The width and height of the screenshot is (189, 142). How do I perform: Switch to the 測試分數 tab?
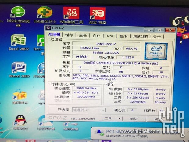point(141,36)
